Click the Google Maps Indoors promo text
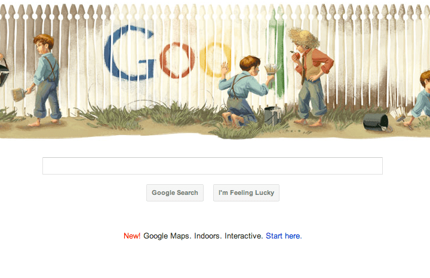This screenshot has width=430, height=278. [x=203, y=236]
